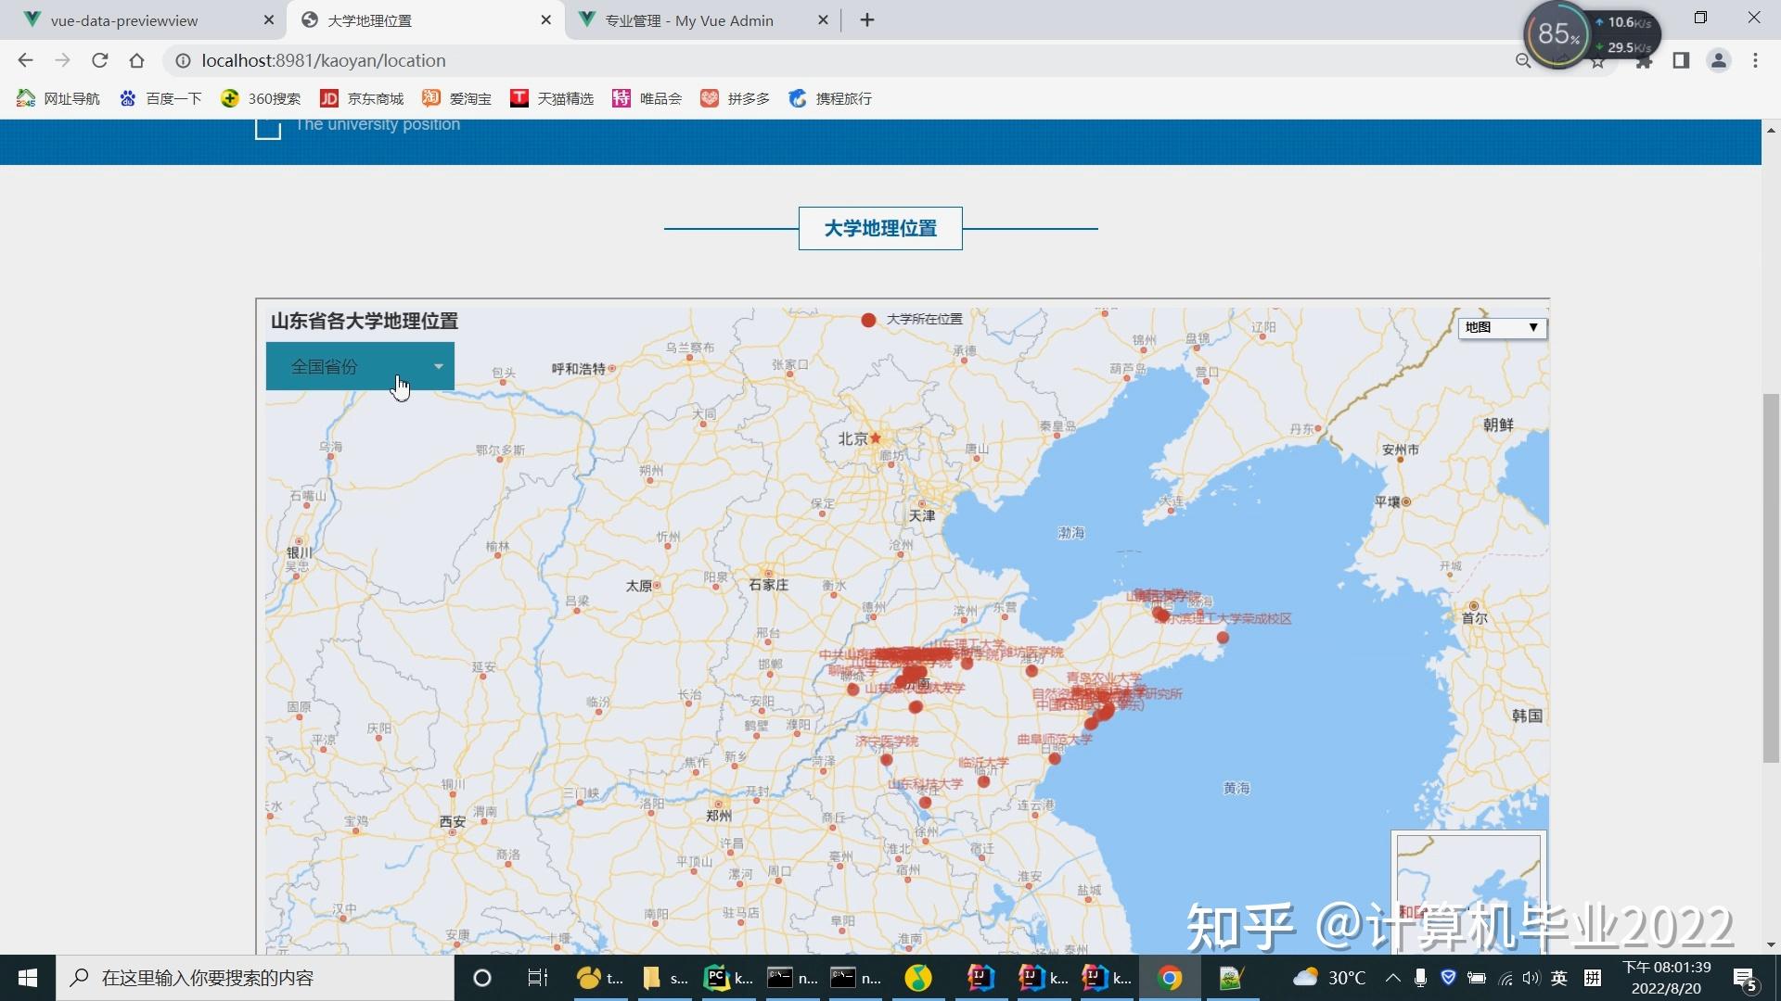Viewport: 1781px width, 1001px height.
Task: Open the file explorer folder on taskbar
Action: (x=663, y=978)
